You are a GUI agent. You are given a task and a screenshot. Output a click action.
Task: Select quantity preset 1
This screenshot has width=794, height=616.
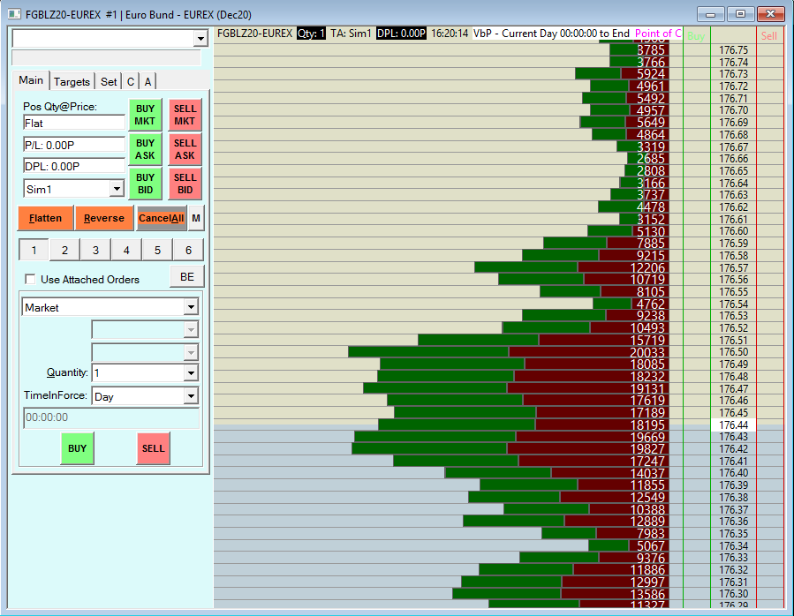(x=34, y=250)
